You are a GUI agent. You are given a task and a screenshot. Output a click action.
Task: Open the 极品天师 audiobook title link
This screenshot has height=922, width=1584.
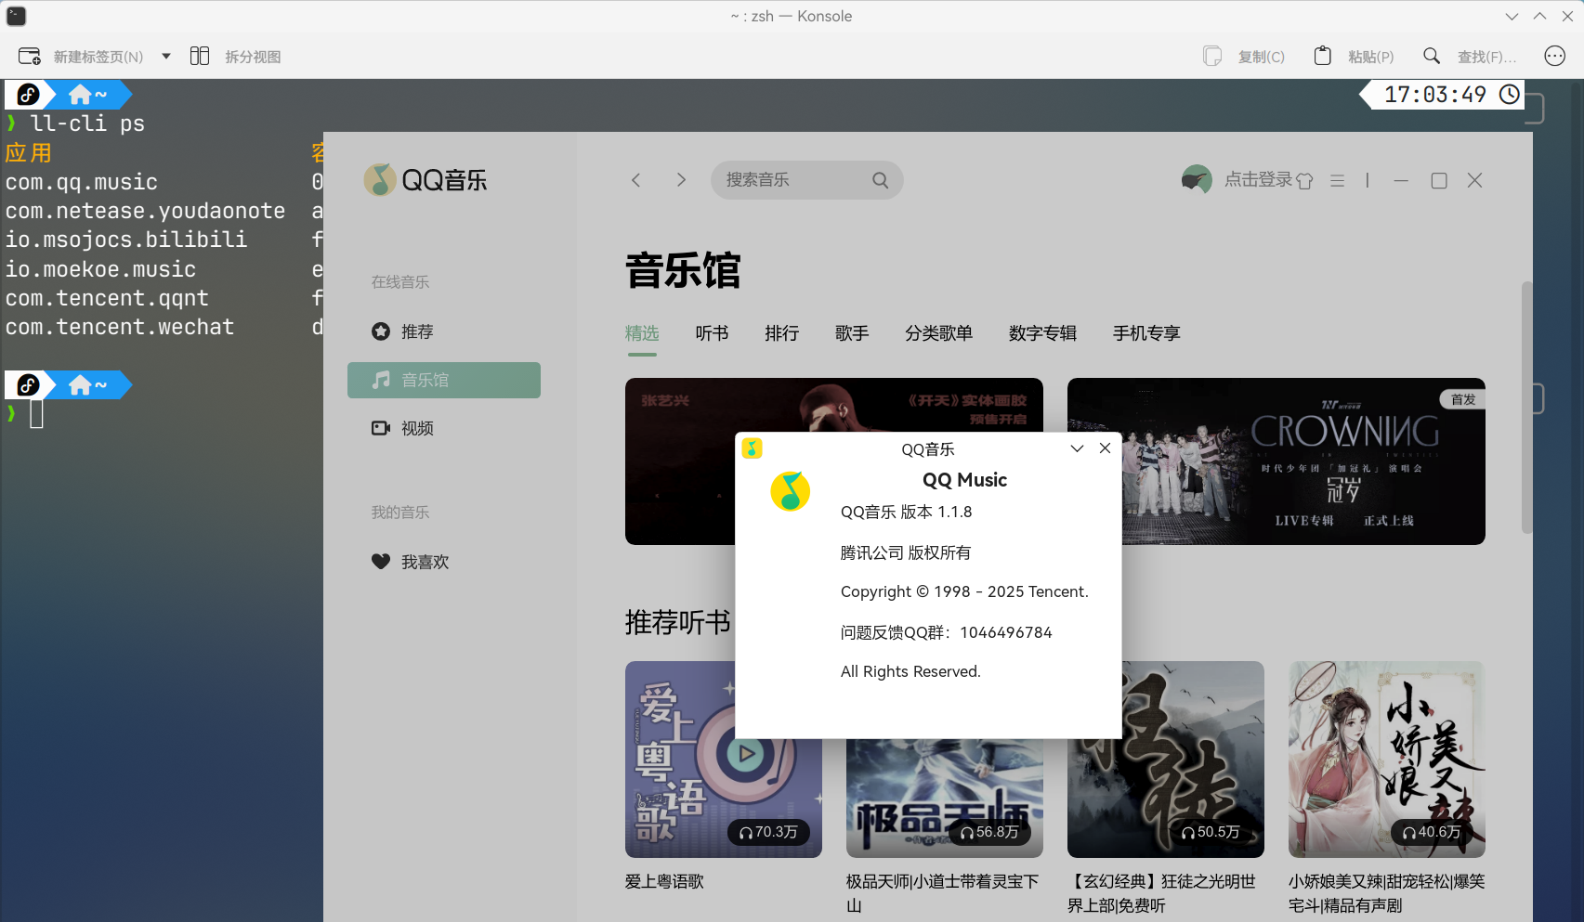942,893
